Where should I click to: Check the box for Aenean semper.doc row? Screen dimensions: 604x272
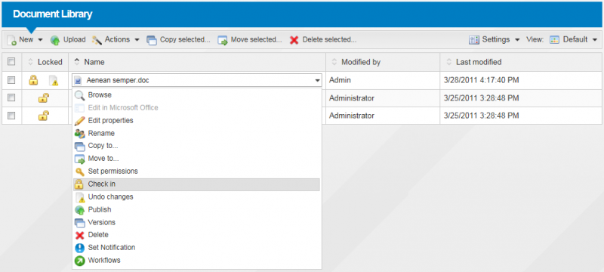[11, 80]
